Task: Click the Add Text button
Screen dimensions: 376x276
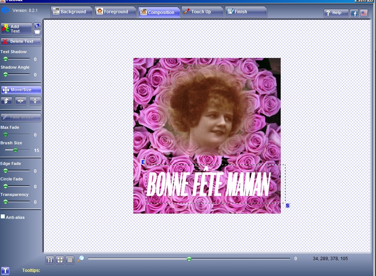Action: [x=17, y=29]
